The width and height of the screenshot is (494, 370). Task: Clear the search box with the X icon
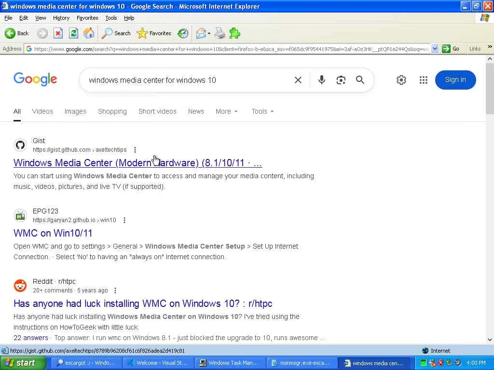[x=298, y=80]
